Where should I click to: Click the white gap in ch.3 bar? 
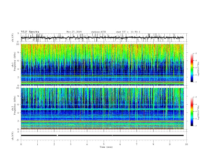tap(57, 136)
